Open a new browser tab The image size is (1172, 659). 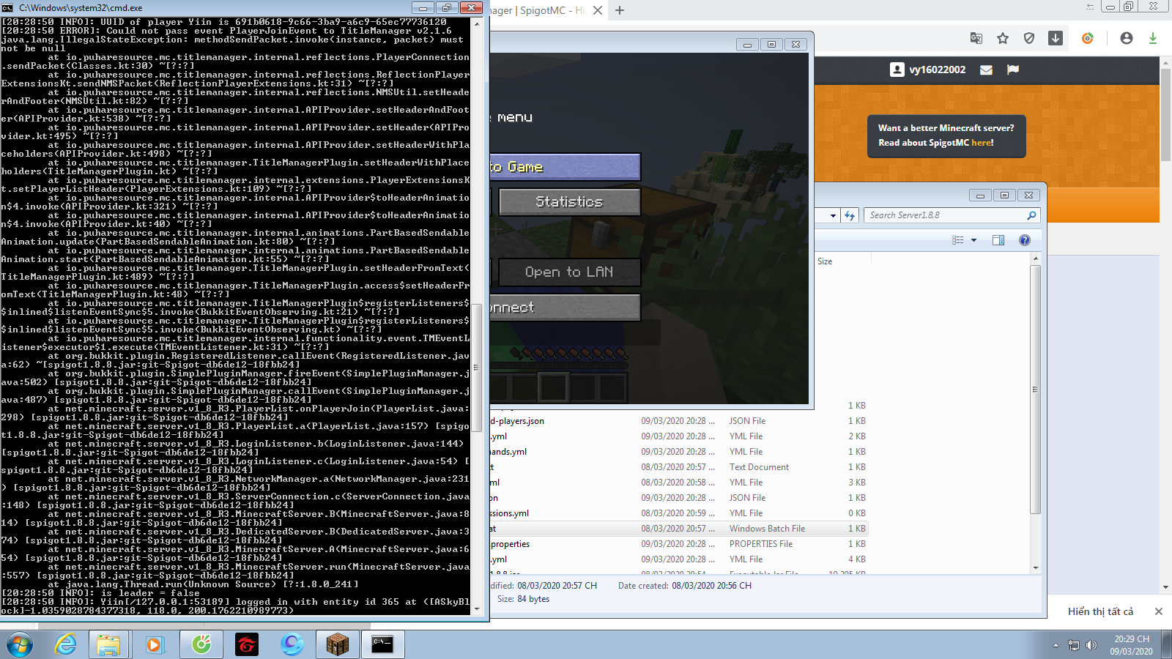click(x=620, y=10)
